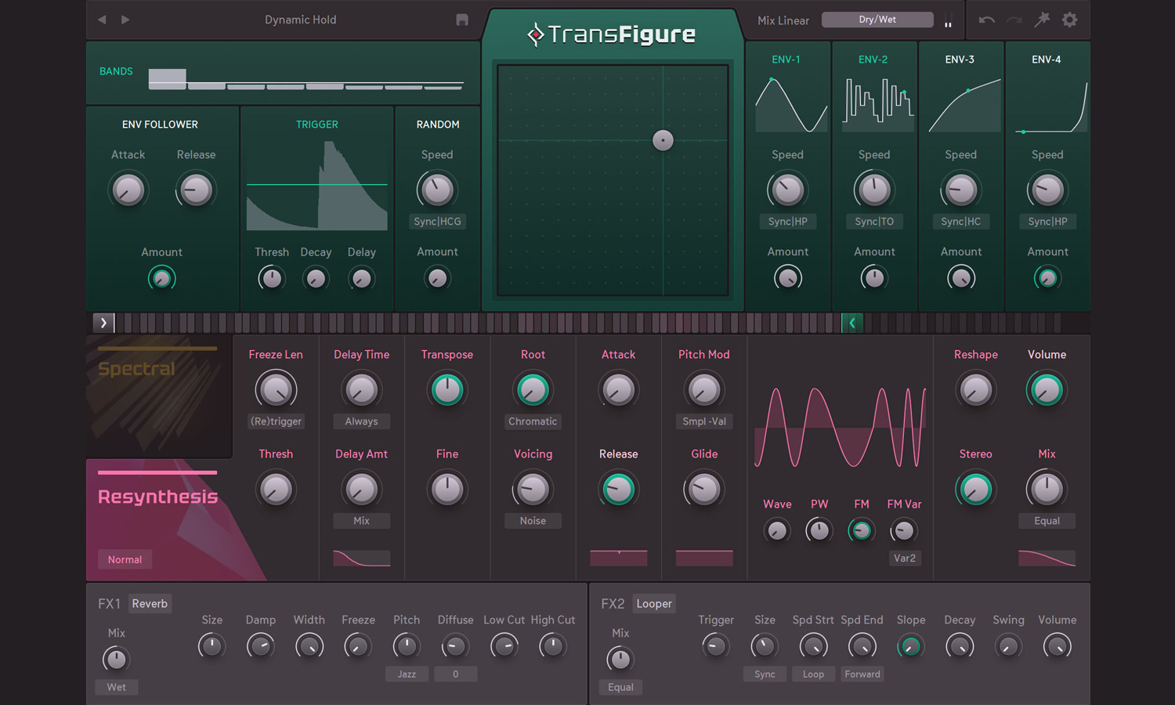This screenshot has width=1175, height=705.
Task: Click the Env Follower Release knob
Action: (196, 190)
